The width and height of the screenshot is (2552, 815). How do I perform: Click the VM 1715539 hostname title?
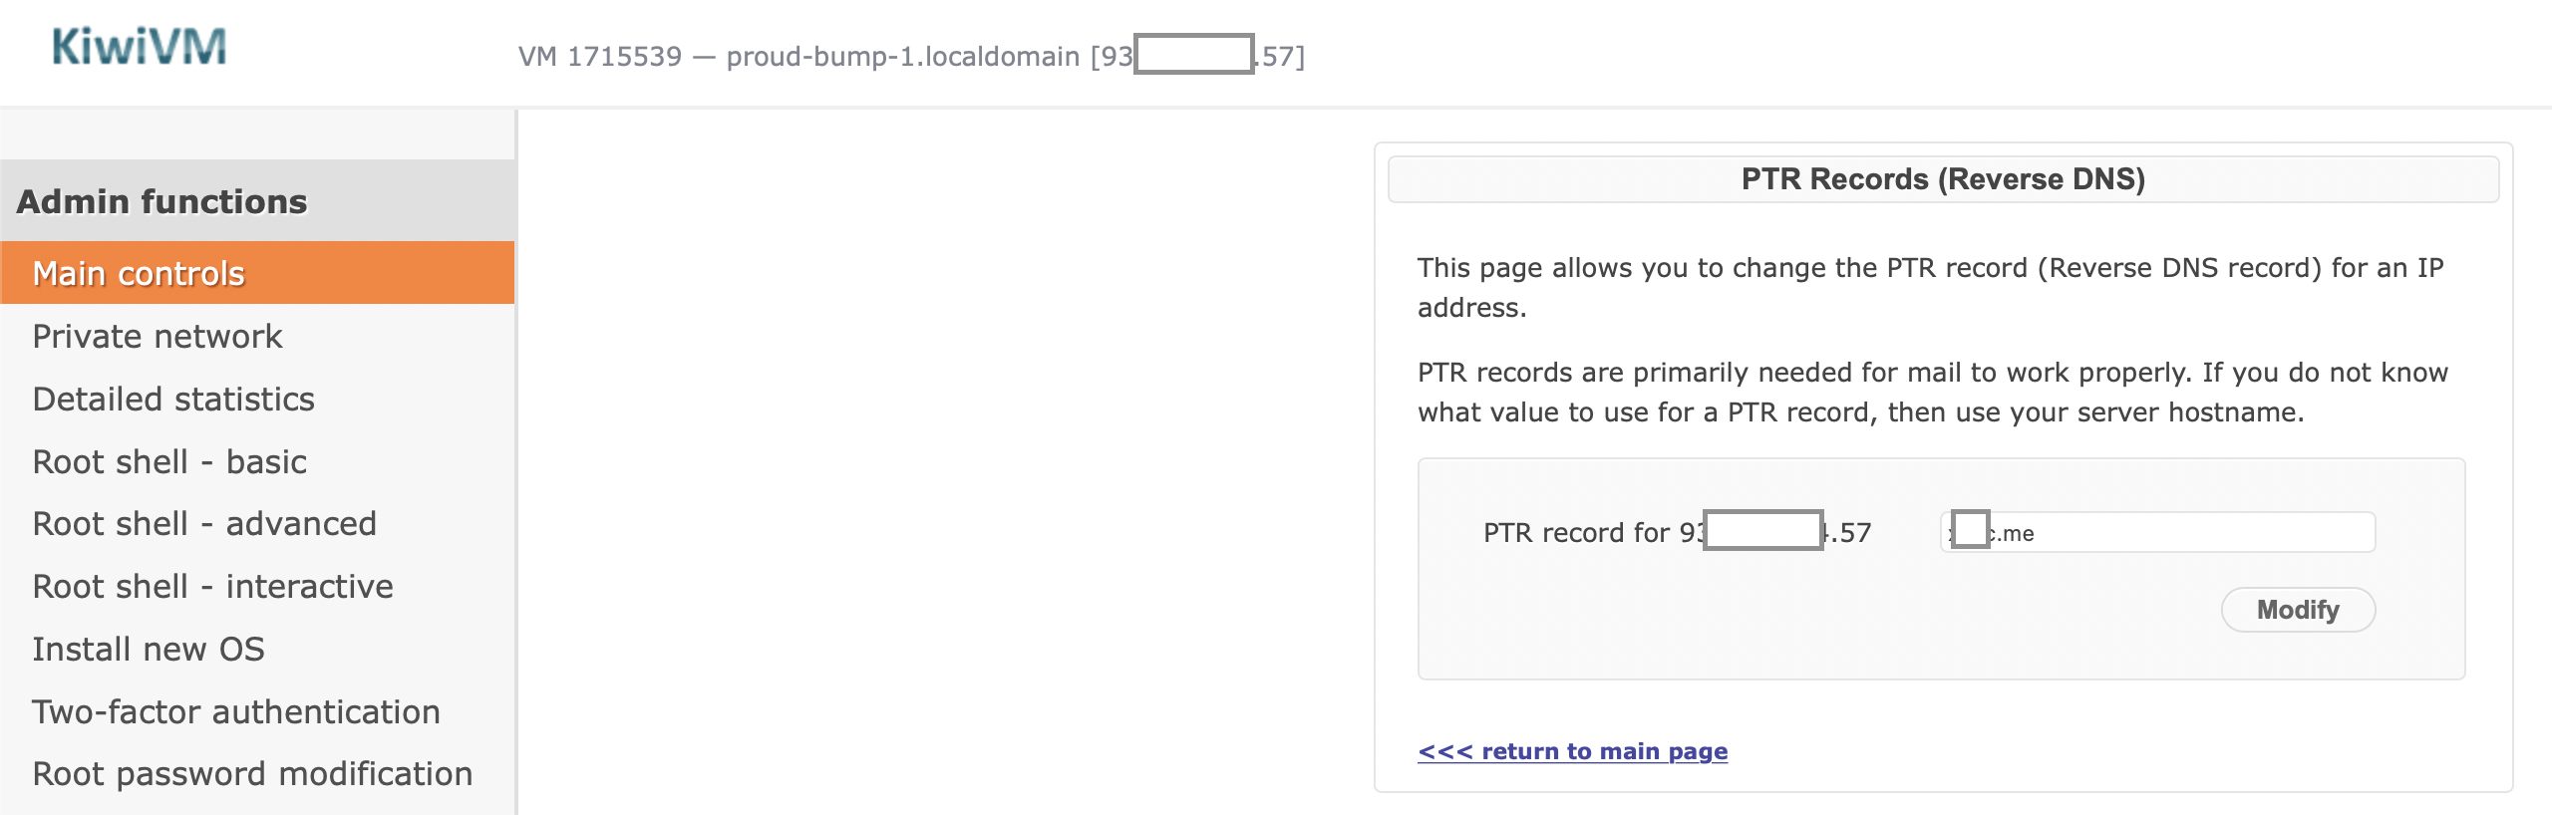click(x=911, y=56)
